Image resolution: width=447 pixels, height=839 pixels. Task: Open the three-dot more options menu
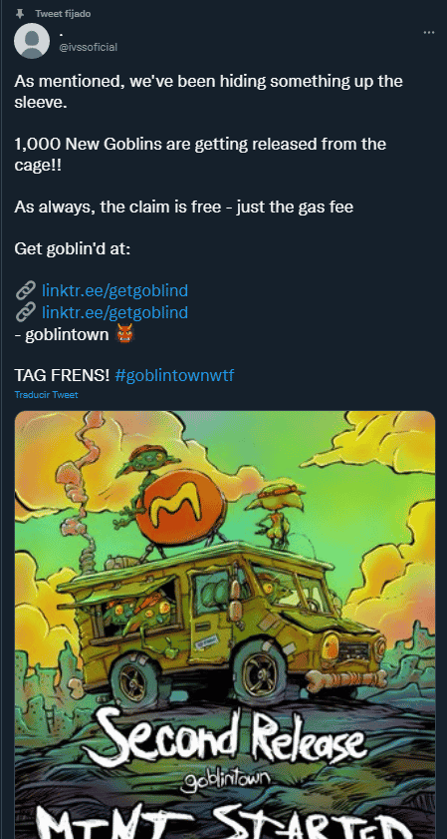pos(429,33)
